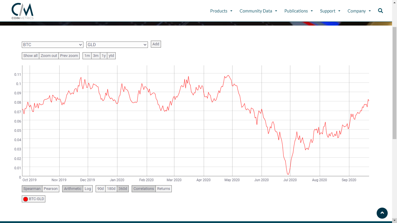Expand the Community Data menu
Image resolution: width=397 pixels, height=223 pixels.
(x=258, y=11)
